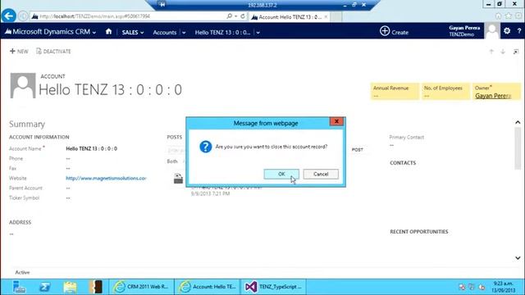Click the pin icon on remote session bar
525x295 pixels.
point(162,5)
